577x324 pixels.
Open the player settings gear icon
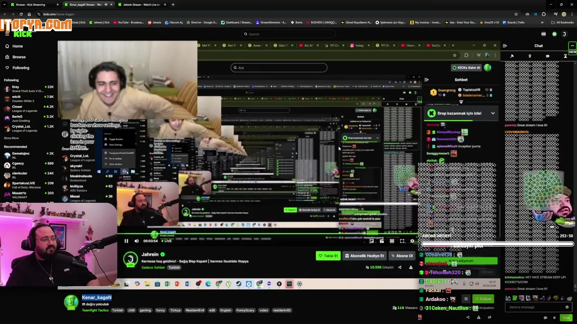click(x=412, y=241)
